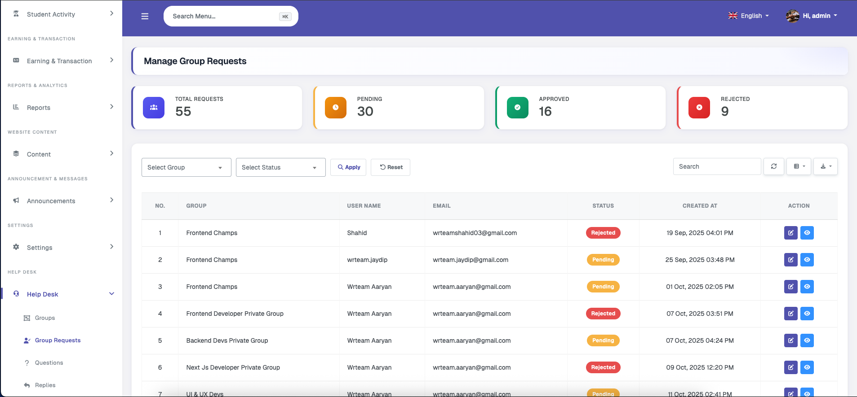View request created 01 Oct, 2025 02:05 PM

pos(807,287)
